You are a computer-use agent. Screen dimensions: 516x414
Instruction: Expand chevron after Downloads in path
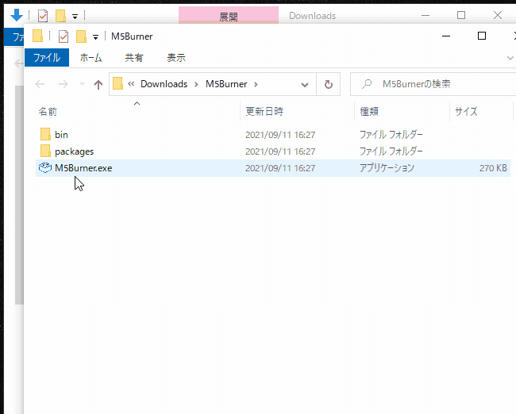click(196, 85)
